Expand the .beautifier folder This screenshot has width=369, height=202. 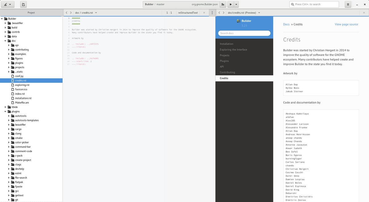pos(6,23)
